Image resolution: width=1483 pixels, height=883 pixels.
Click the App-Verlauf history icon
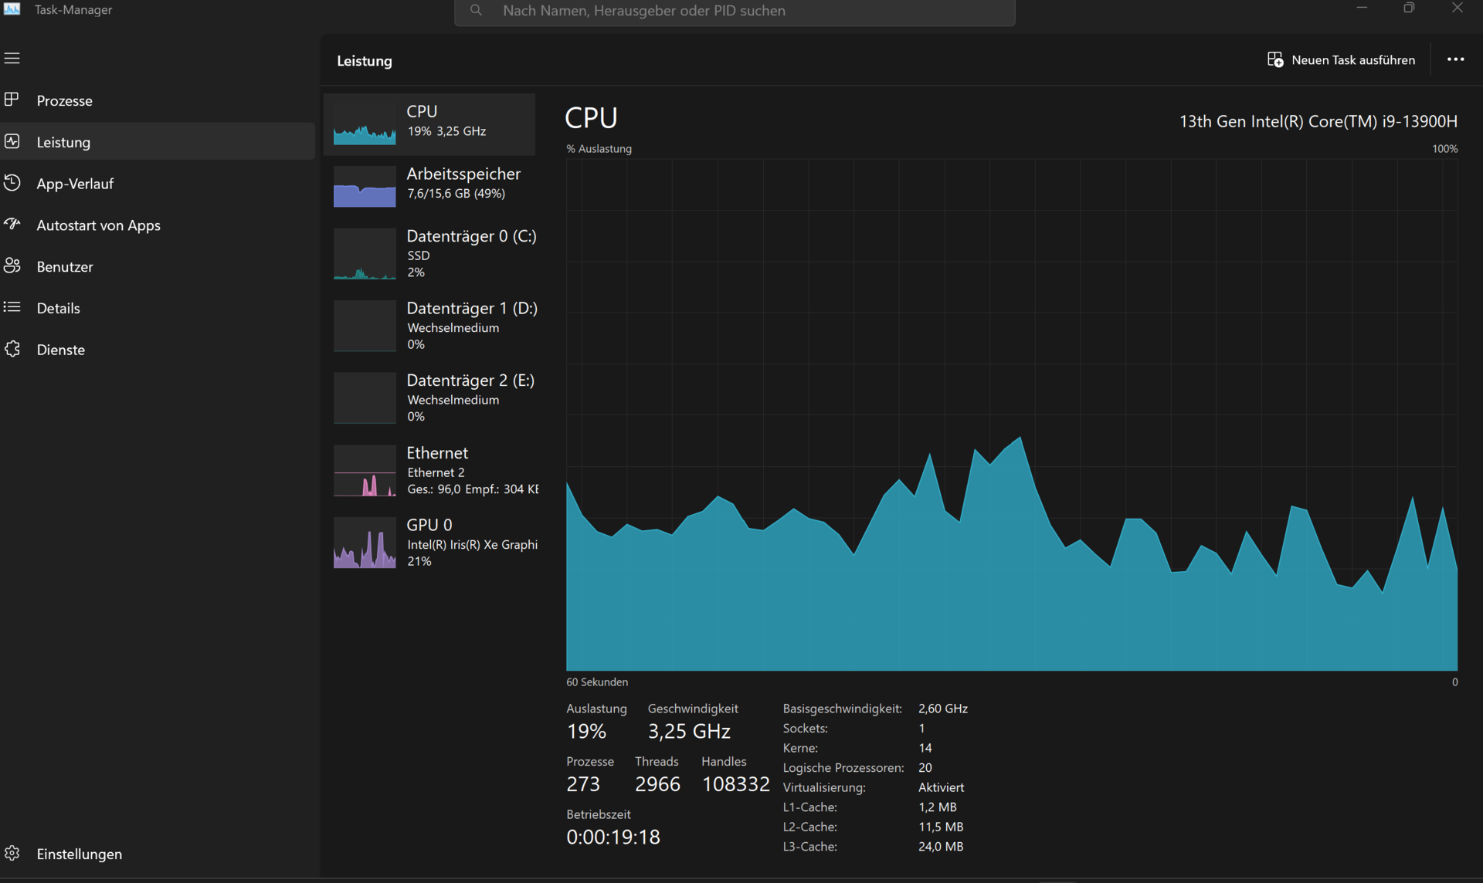click(12, 184)
